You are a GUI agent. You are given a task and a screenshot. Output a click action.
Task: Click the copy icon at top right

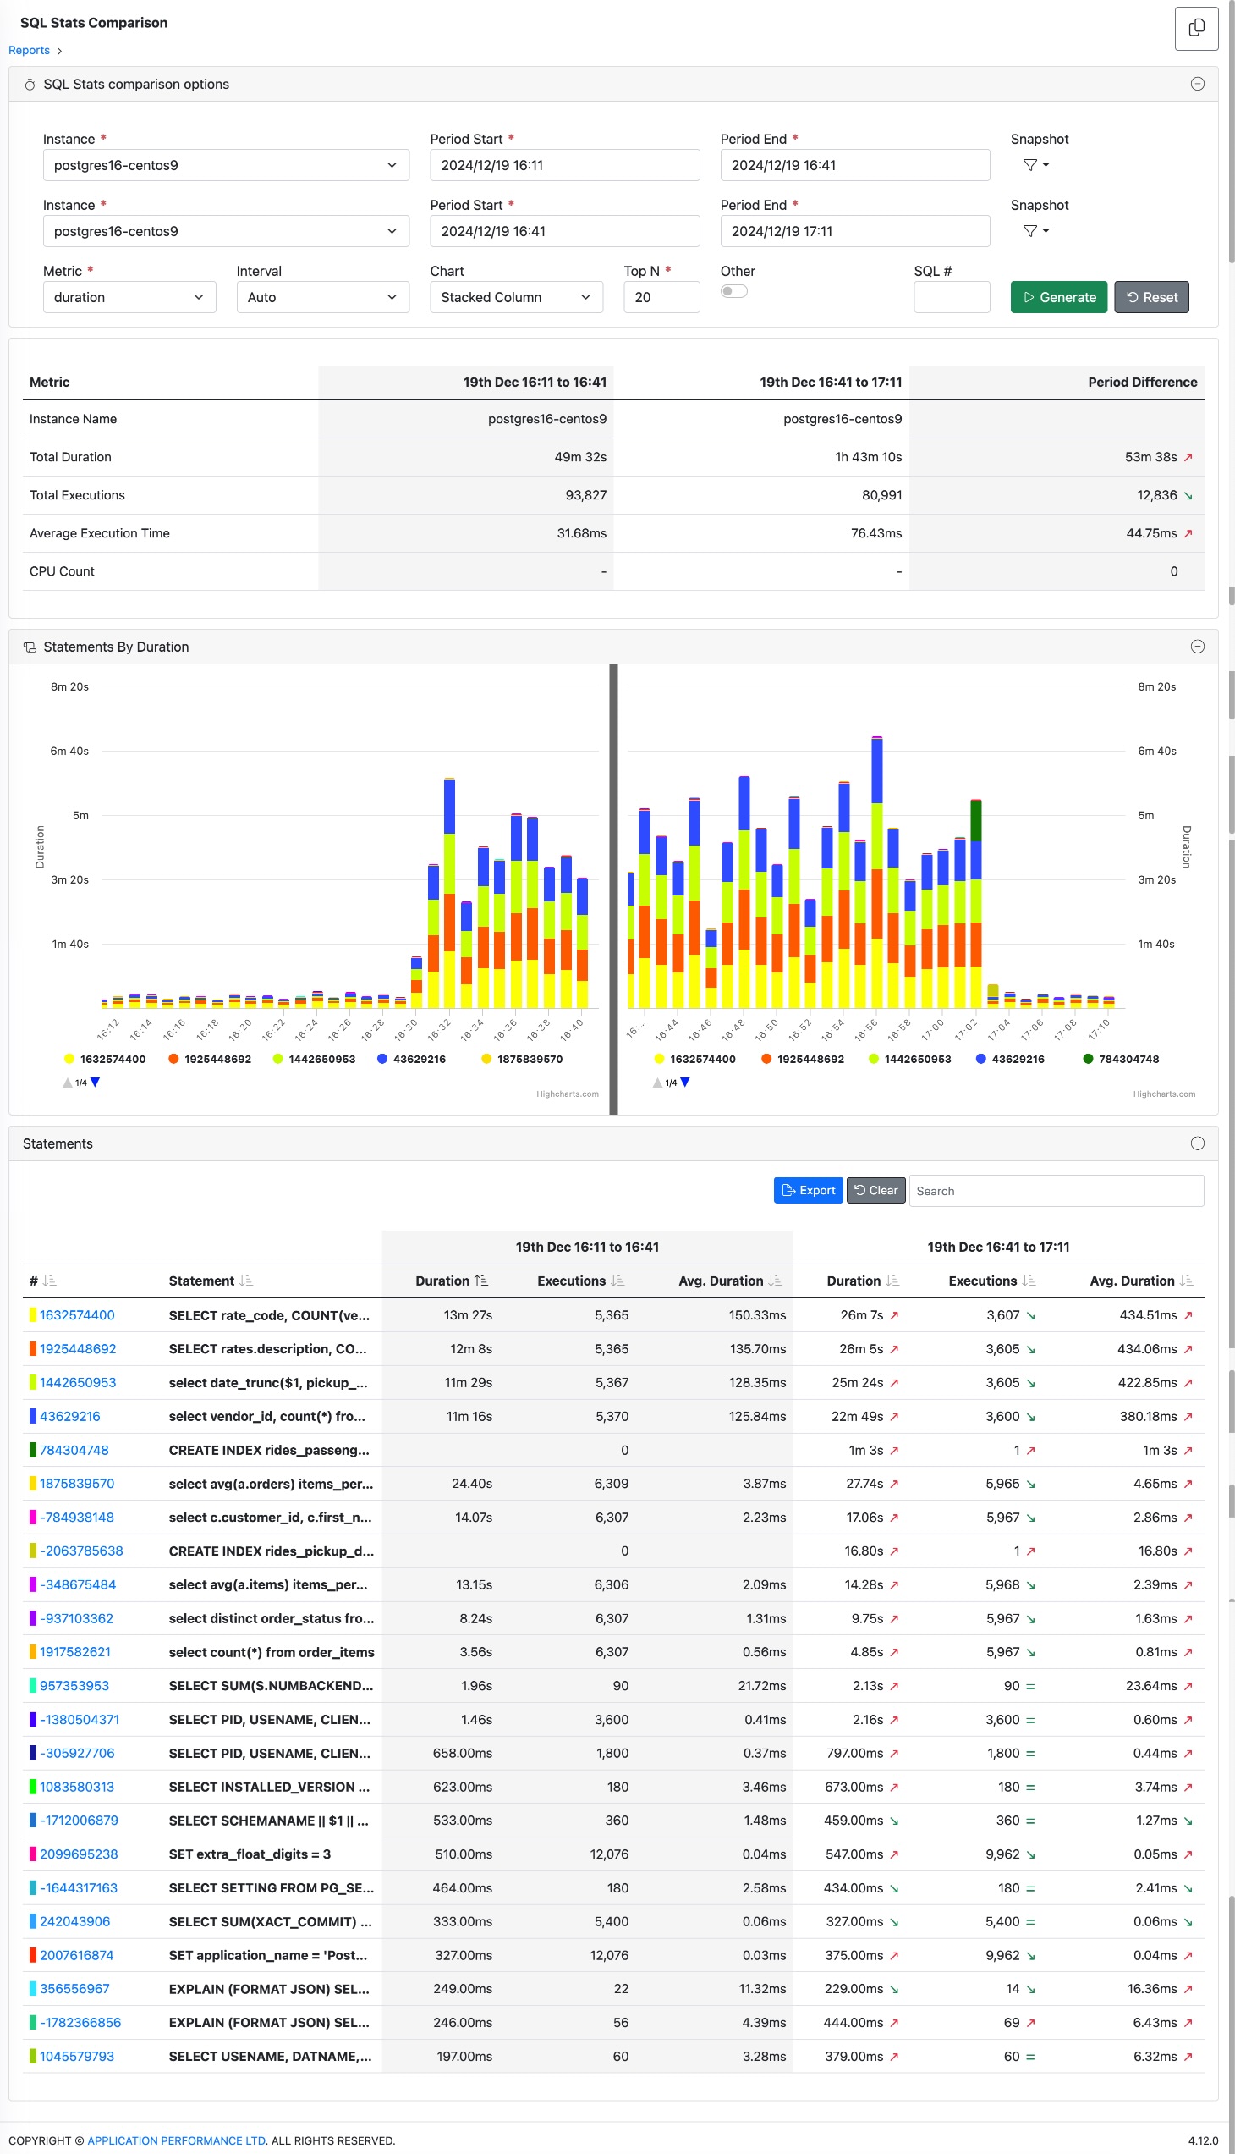pos(1196,28)
